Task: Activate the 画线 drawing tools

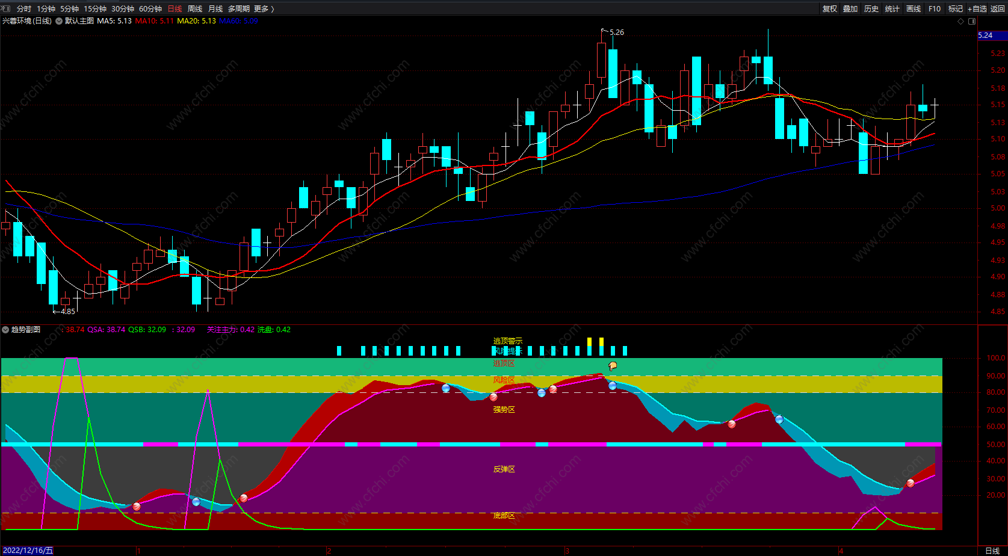Action: point(914,9)
